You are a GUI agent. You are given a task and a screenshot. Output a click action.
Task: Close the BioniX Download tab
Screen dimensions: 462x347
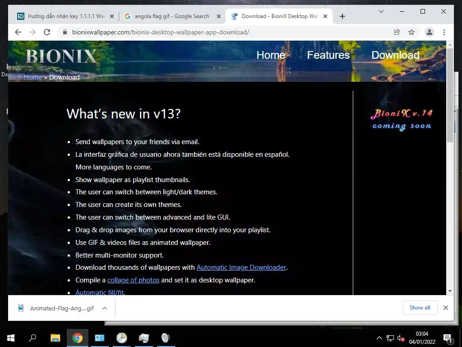(325, 16)
